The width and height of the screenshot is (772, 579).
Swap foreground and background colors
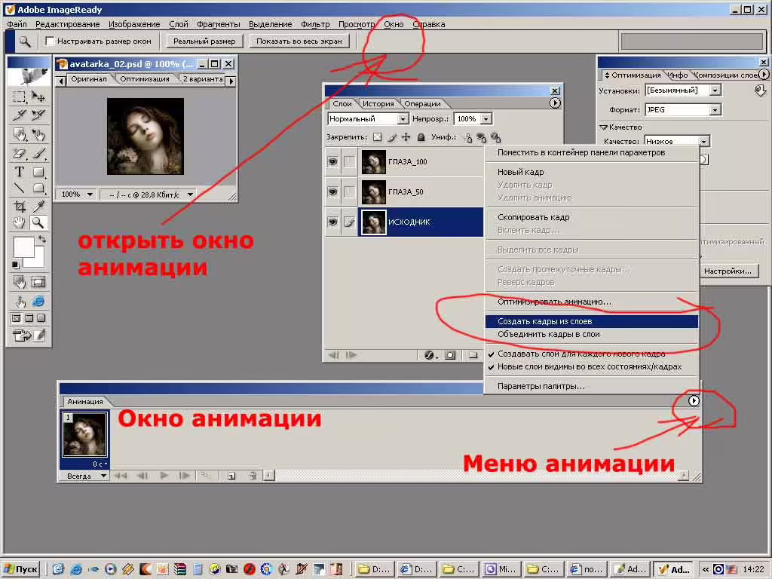(42, 239)
